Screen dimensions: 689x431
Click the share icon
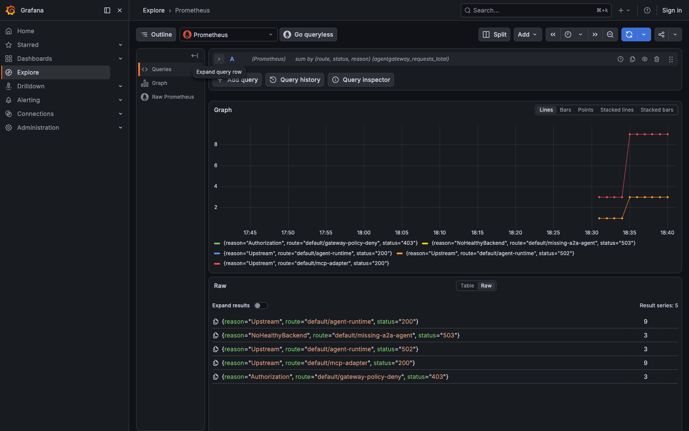coord(661,34)
